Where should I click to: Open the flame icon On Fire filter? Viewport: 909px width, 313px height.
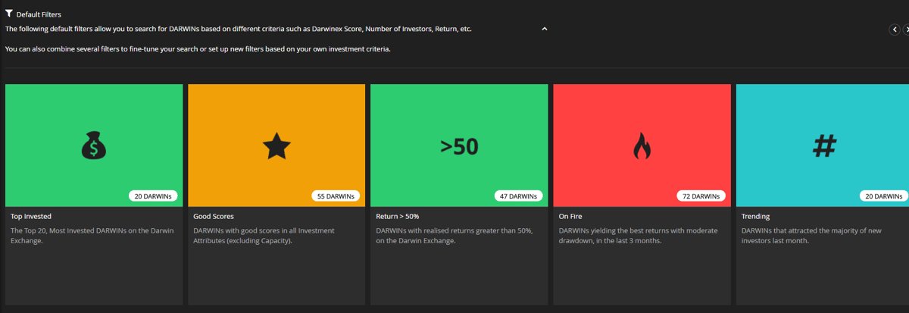coord(642,146)
